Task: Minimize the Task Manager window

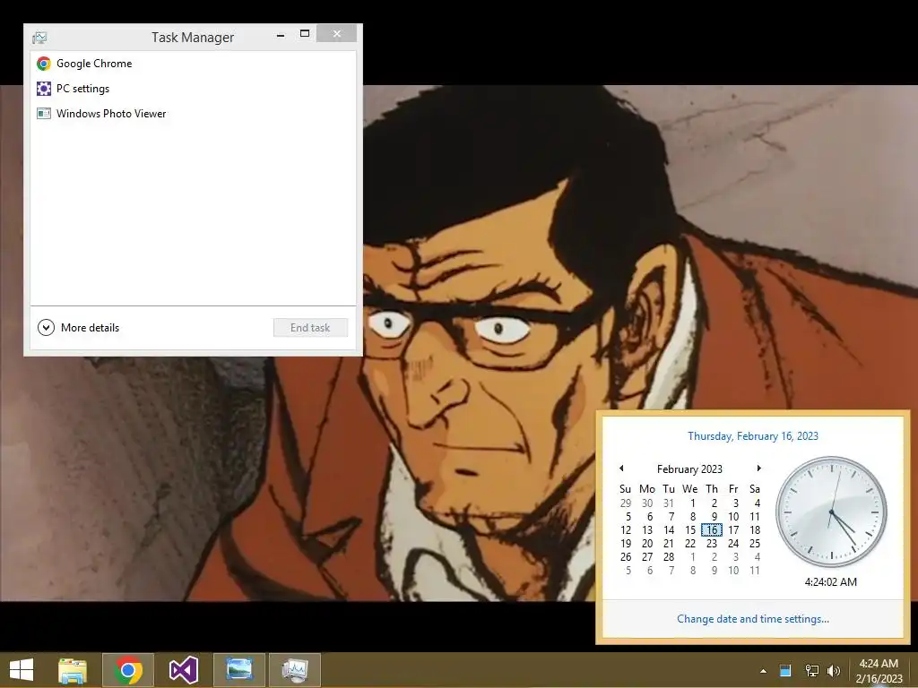Action: [281, 35]
